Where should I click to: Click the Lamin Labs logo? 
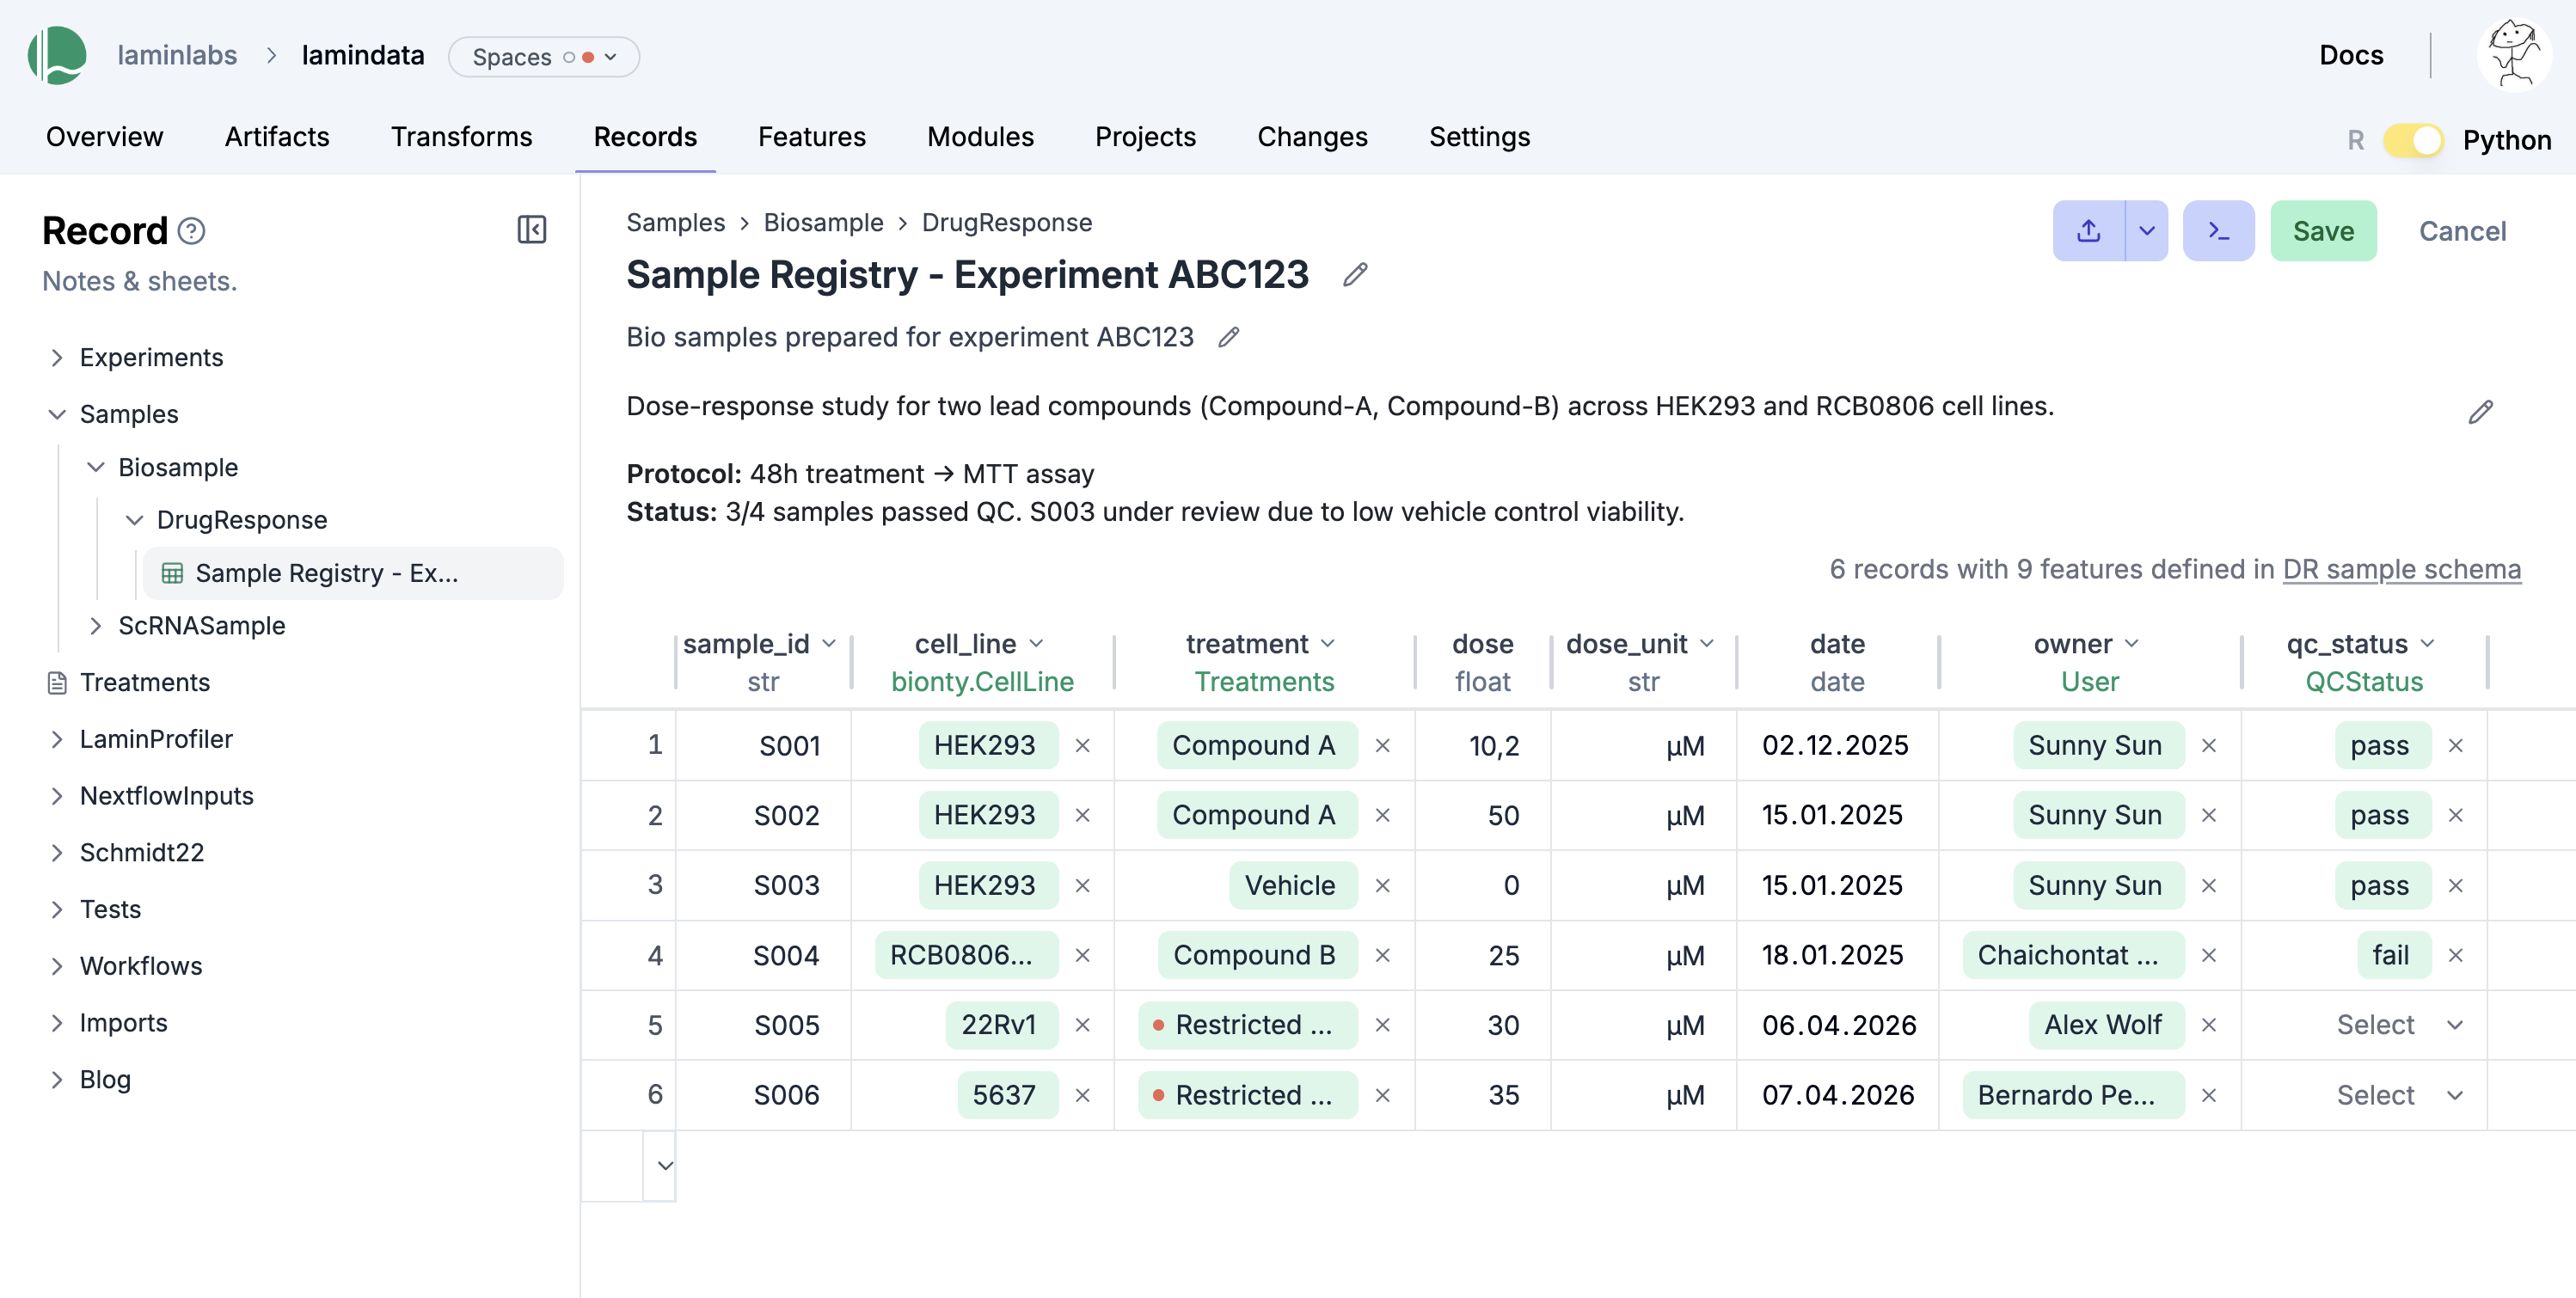56,55
